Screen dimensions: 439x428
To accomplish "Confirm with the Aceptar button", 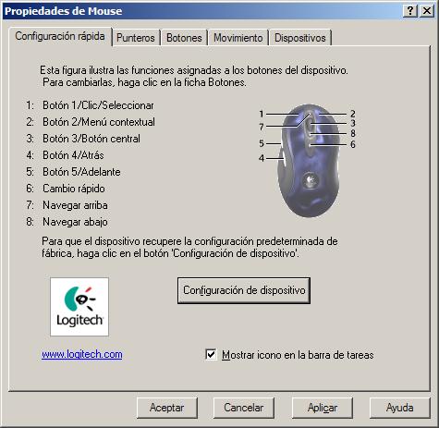I will (166, 408).
